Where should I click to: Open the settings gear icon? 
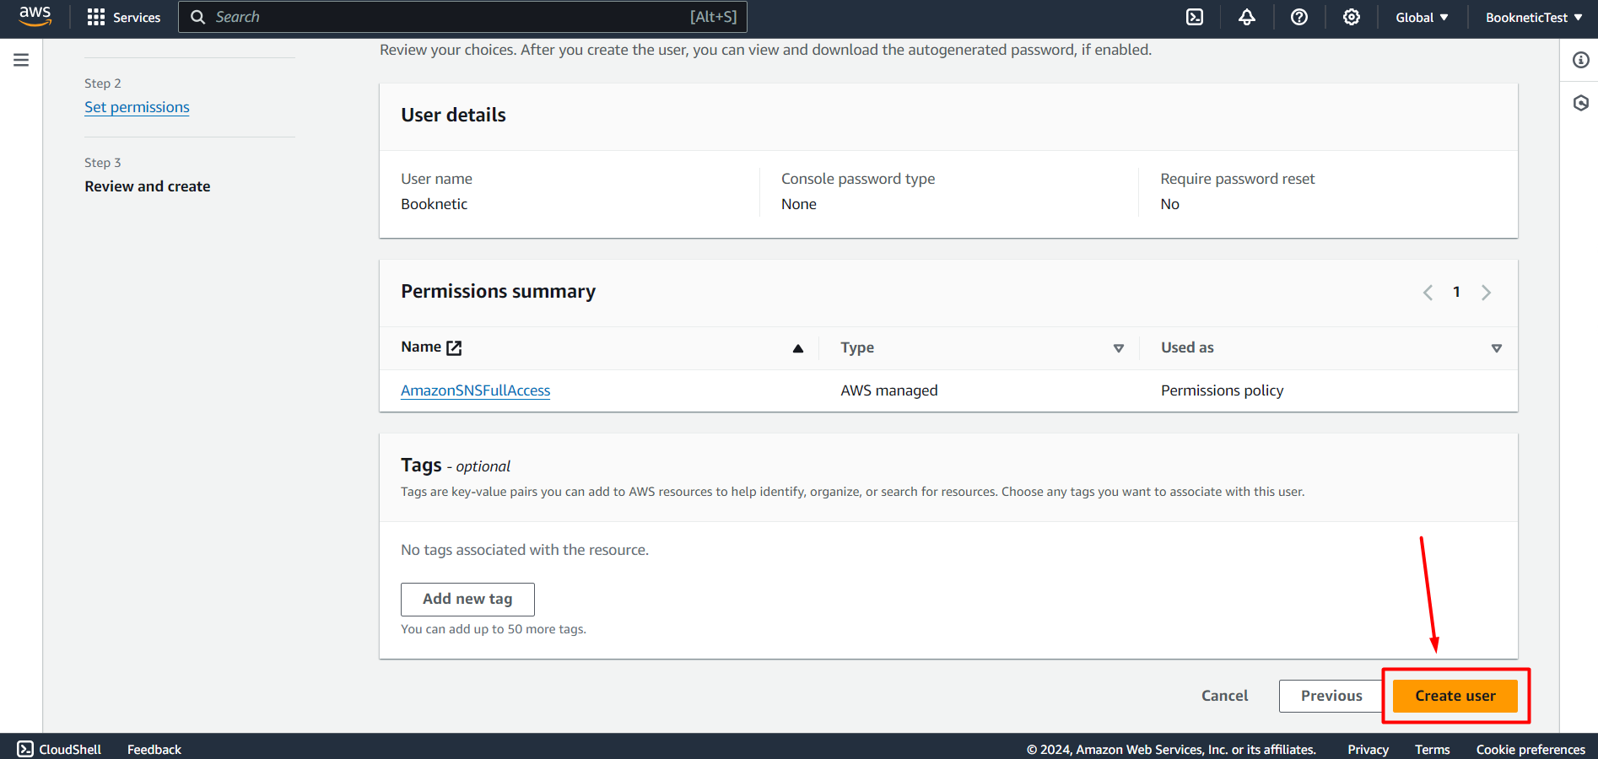pos(1351,17)
